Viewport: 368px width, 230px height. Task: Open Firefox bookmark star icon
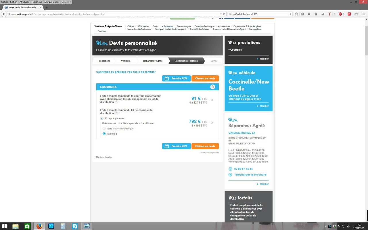[296, 14]
